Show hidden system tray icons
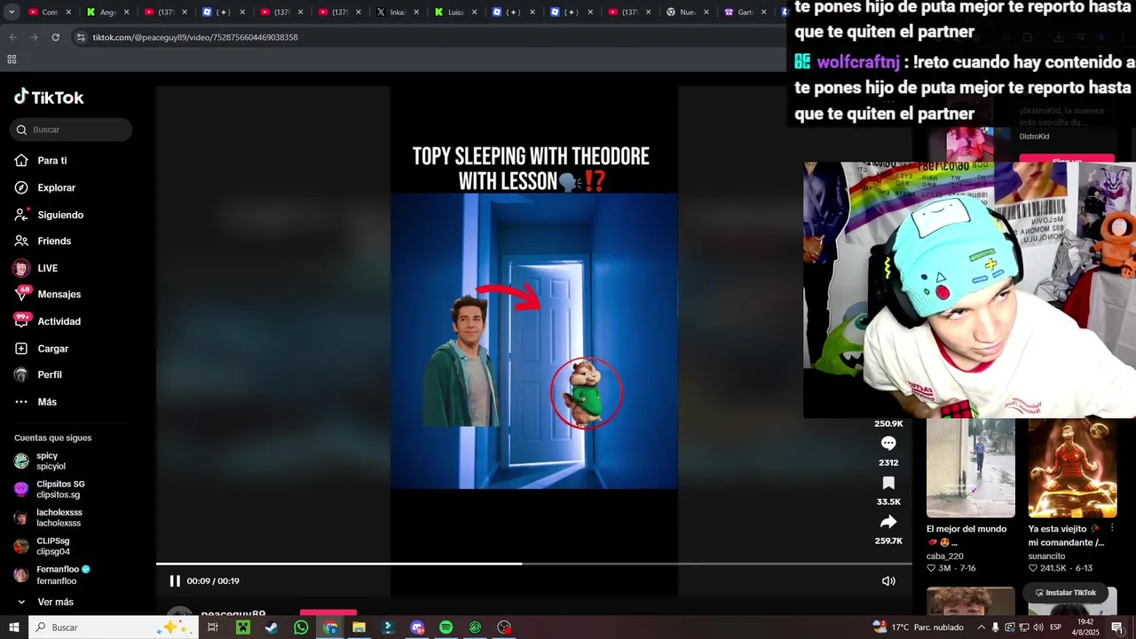This screenshot has height=639, width=1136. click(x=981, y=627)
